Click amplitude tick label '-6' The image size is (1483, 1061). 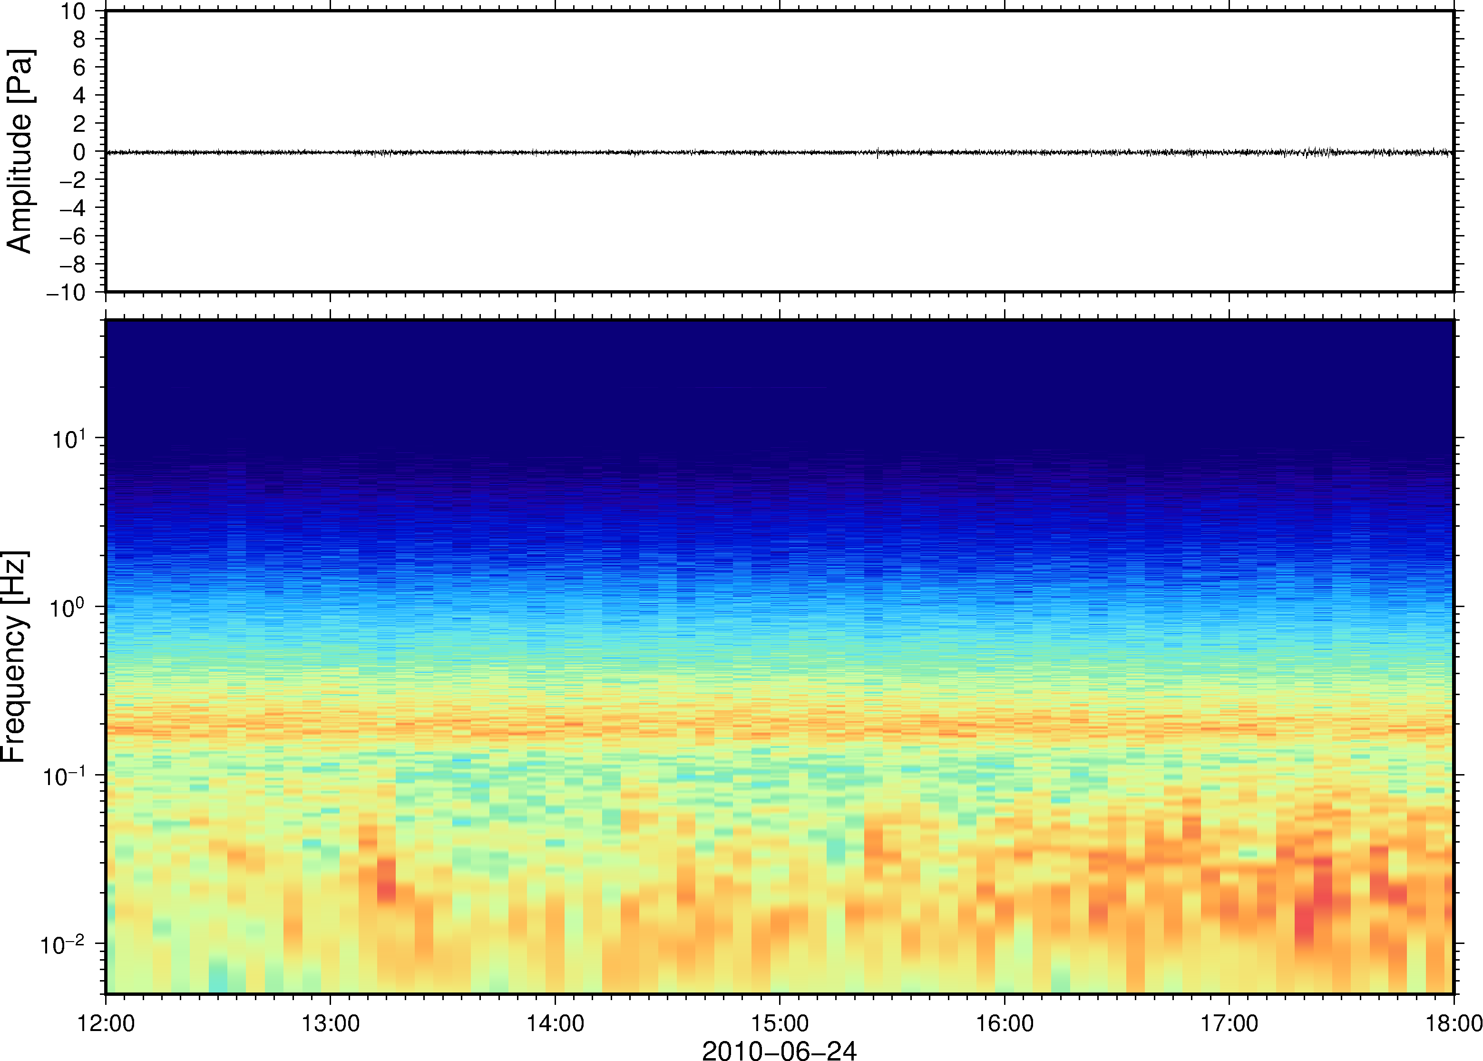pos(72,236)
